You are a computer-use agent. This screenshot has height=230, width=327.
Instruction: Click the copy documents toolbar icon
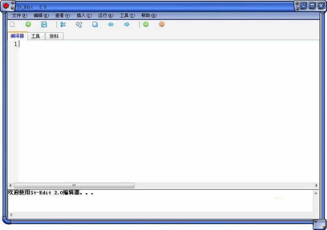click(x=79, y=25)
